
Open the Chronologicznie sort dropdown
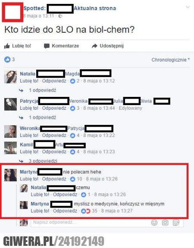(171, 60)
